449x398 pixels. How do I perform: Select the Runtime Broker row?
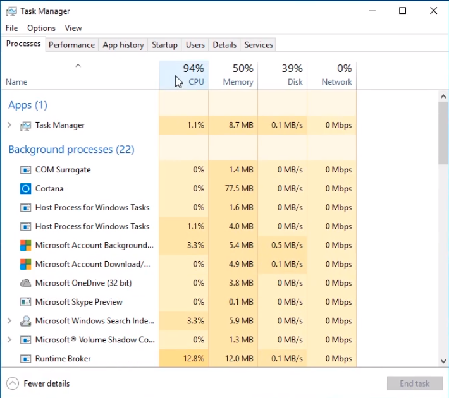coord(179,358)
